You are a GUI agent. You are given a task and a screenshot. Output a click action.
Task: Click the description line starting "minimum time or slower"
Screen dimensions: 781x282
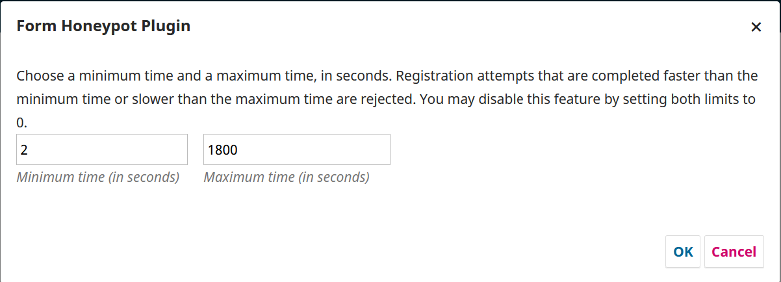tap(387, 99)
